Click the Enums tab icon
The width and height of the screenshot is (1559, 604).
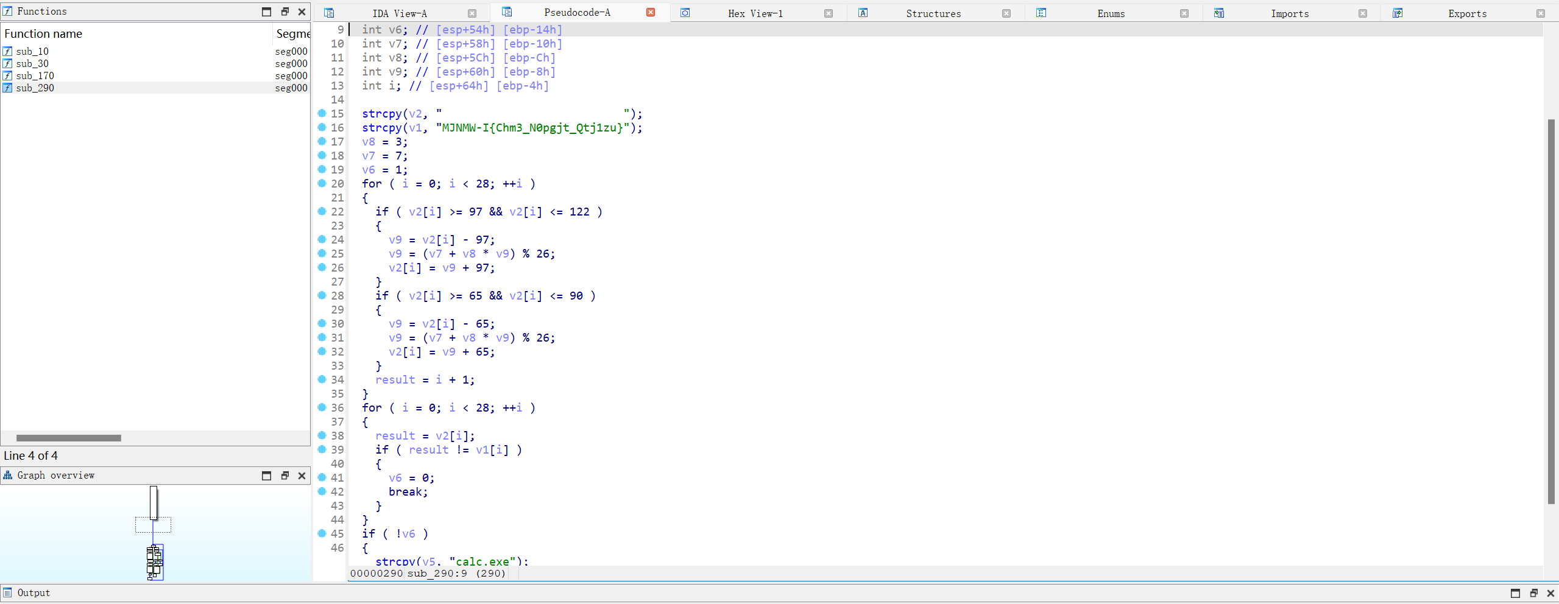coord(1041,13)
